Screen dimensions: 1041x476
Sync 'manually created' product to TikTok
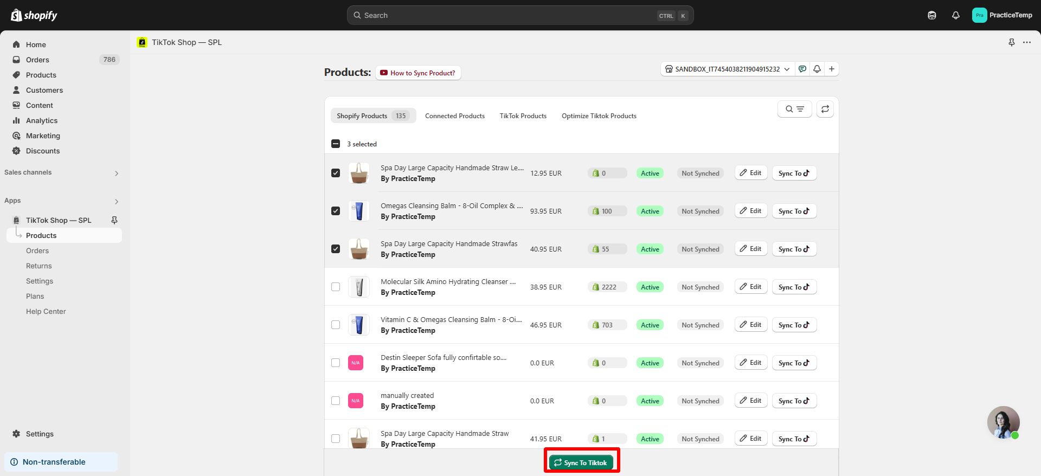(x=794, y=401)
